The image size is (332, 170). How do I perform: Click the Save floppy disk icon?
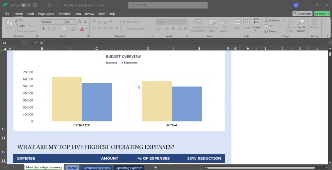coord(35,5)
